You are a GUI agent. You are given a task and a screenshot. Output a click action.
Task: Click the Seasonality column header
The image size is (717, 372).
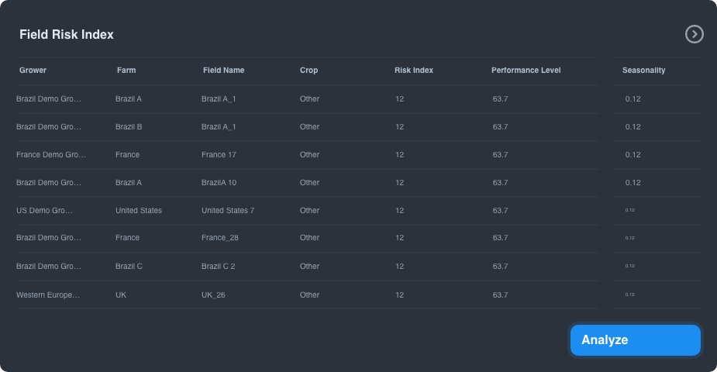[643, 71]
